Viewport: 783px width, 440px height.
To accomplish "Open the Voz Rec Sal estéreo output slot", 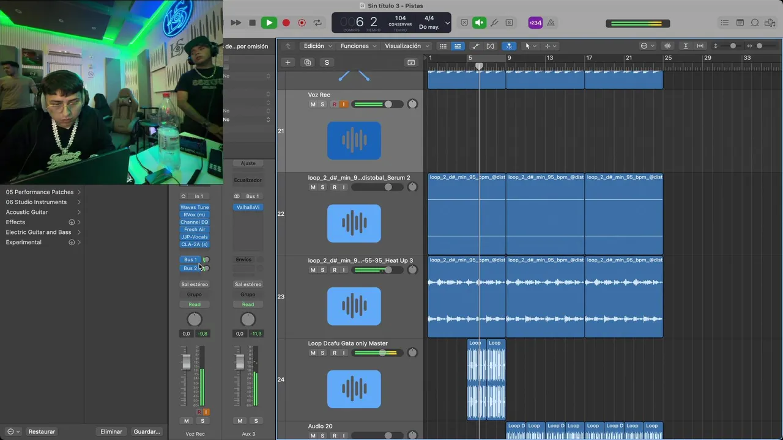I will pos(195,284).
